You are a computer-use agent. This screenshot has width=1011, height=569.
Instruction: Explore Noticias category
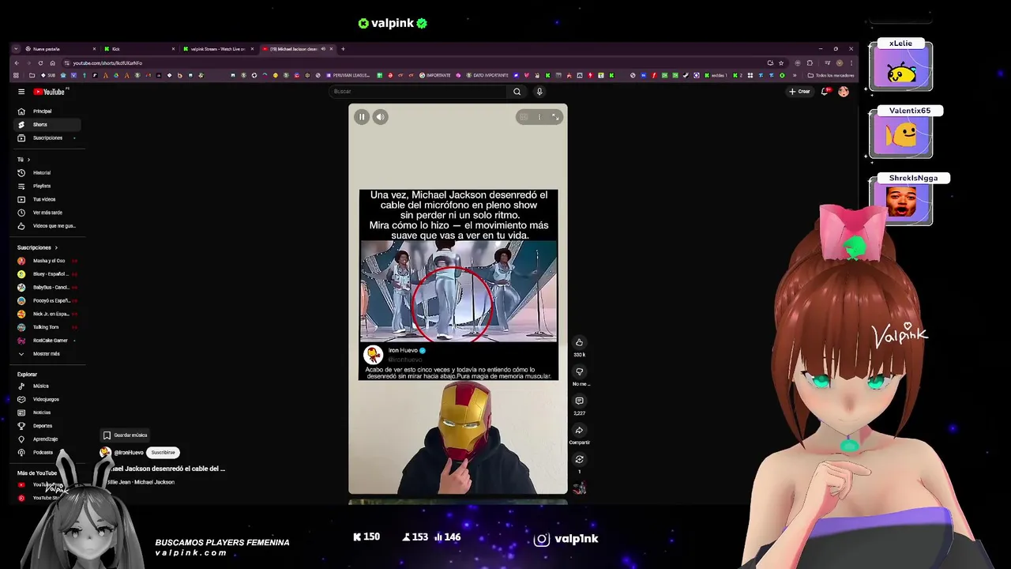pyautogui.click(x=48, y=413)
